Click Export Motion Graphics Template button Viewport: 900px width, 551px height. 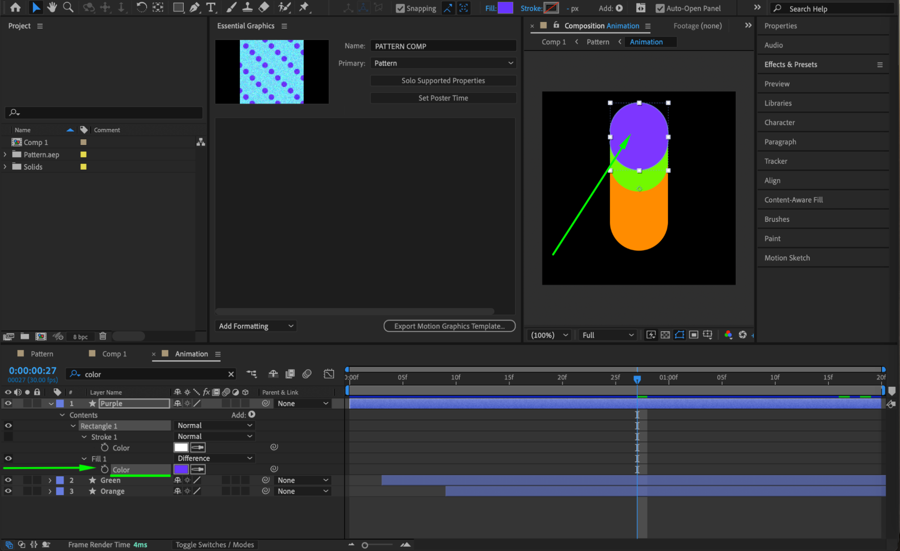click(449, 326)
